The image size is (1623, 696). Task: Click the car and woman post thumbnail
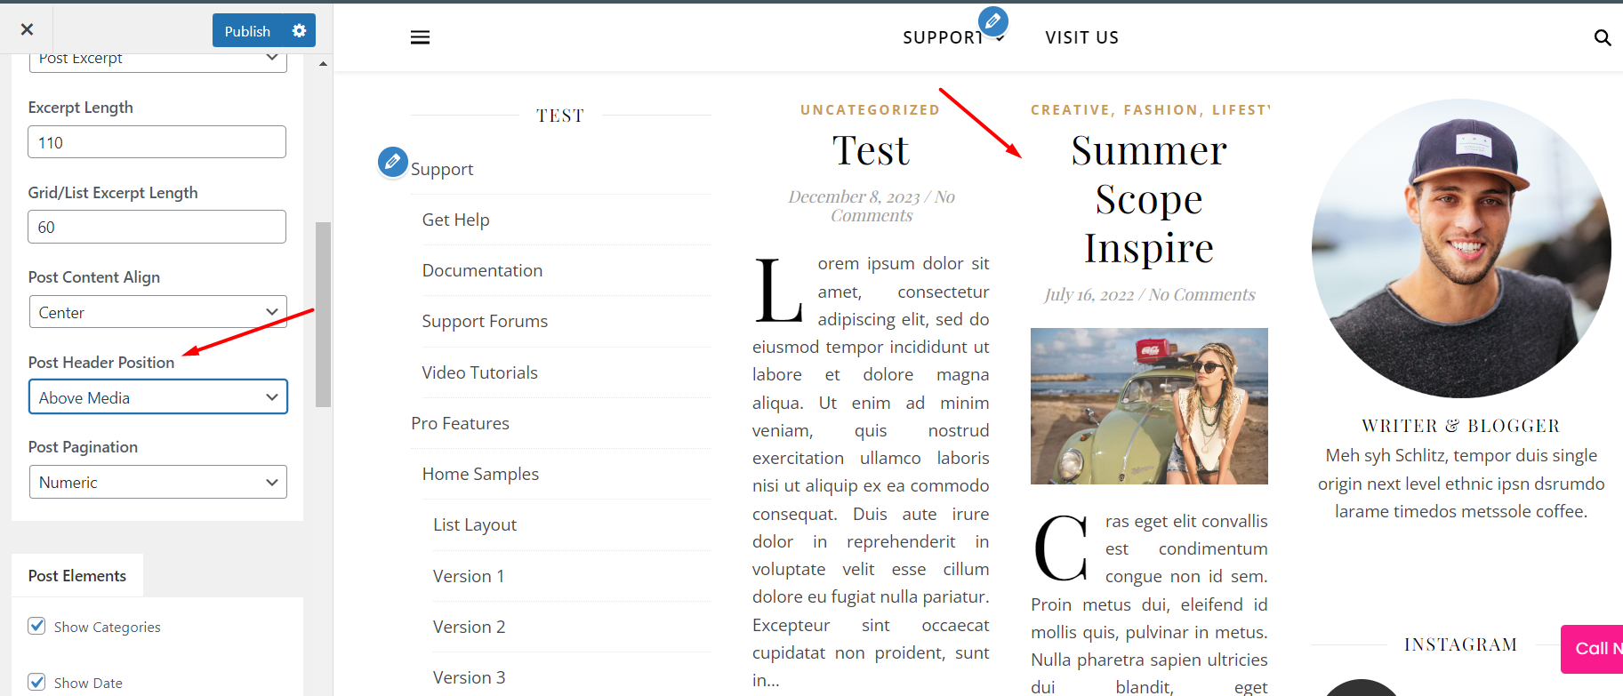[x=1149, y=406]
